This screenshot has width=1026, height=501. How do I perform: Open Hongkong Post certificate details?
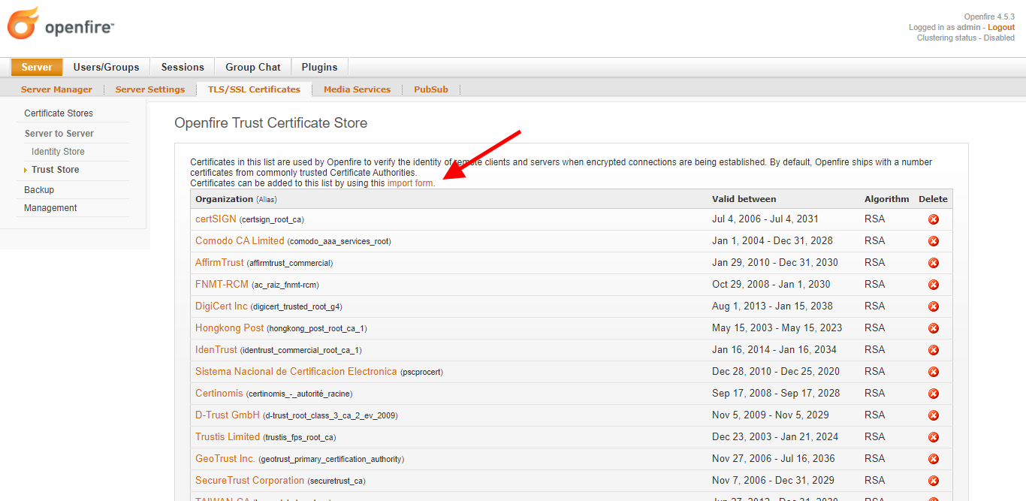tap(230, 328)
